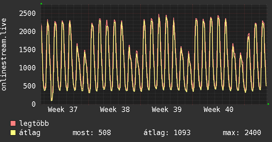The width and height of the screenshot is (272, 142).
Task: Click the Week 39 axis label
Action: (166, 110)
